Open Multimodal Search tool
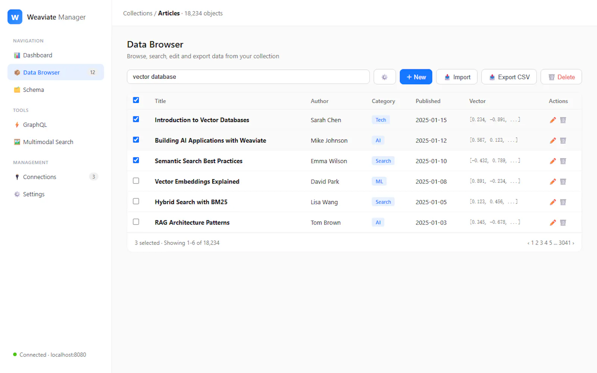Screen dimensions: 597x373 56,142
